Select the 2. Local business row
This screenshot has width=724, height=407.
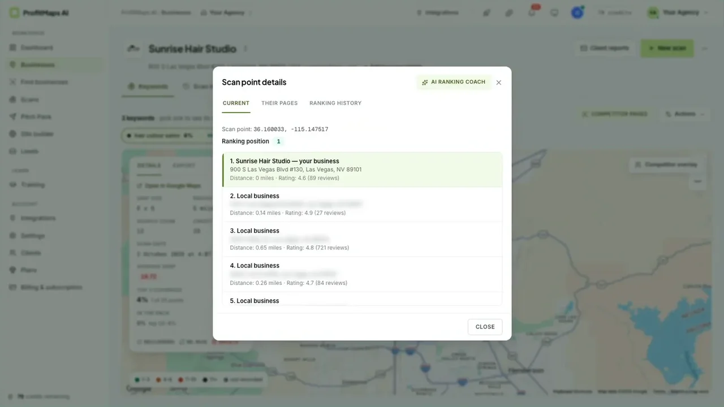tap(362, 205)
